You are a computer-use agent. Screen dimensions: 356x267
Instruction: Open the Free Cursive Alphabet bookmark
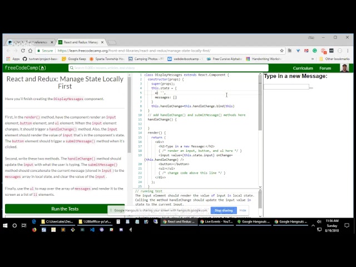pos(224,59)
